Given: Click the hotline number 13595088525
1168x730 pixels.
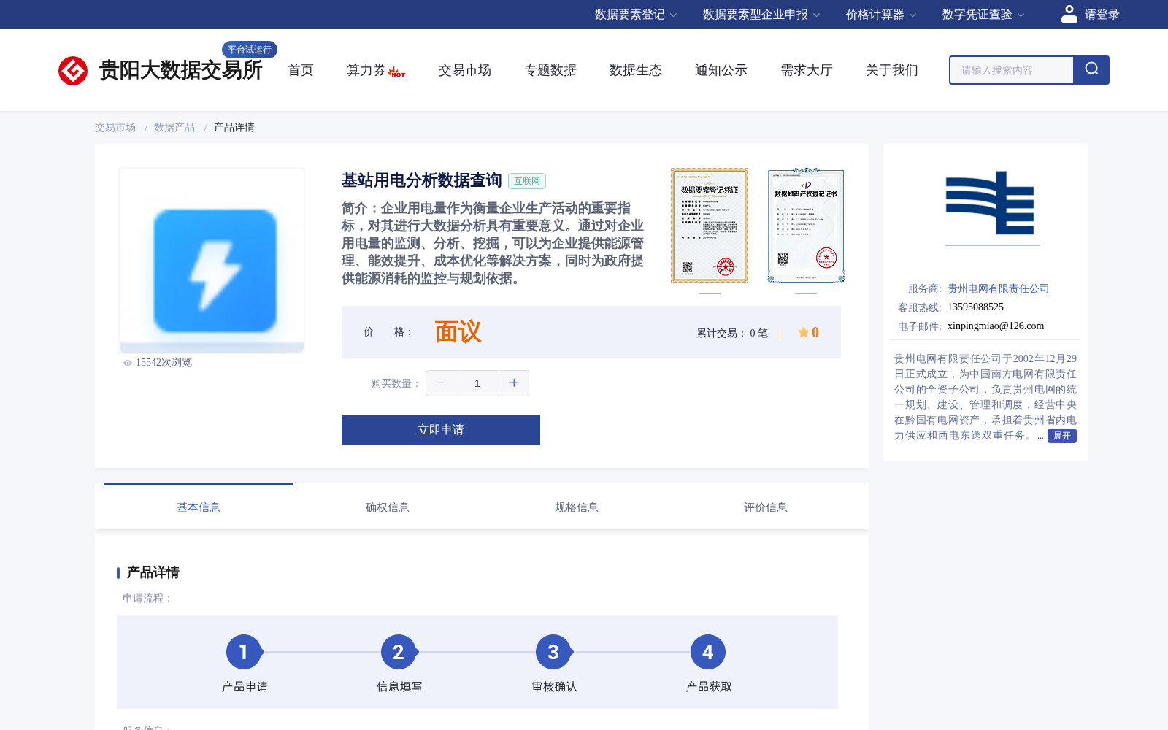Looking at the screenshot, I should click(x=975, y=307).
